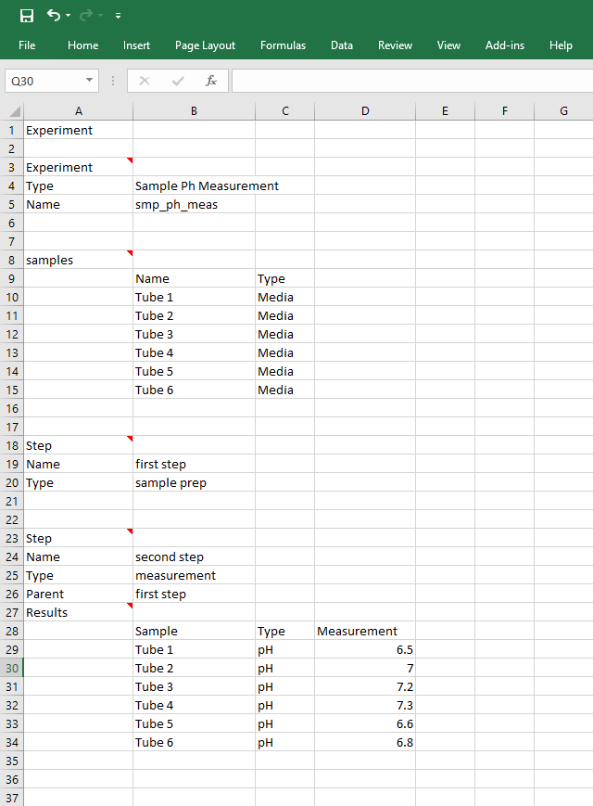Click the Undo arrow icon
The height and width of the screenshot is (806, 593).
pyautogui.click(x=54, y=16)
